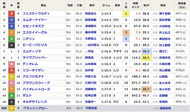
Task: Click the 単勝オッズ column header
Action: pyautogui.click(x=135, y=5)
